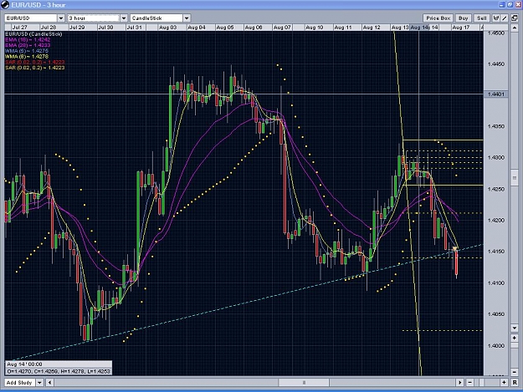This screenshot has height=392, width=523.
Task: Click the WMA (8) legend entry
Action: pos(27,57)
